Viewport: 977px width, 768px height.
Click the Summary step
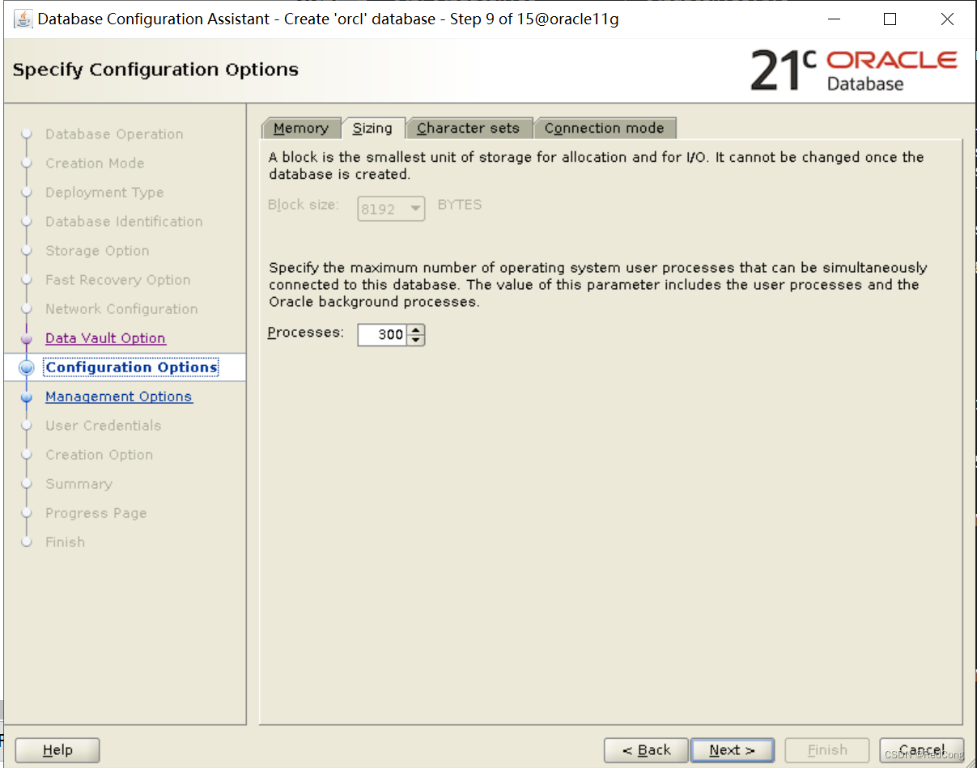(79, 484)
